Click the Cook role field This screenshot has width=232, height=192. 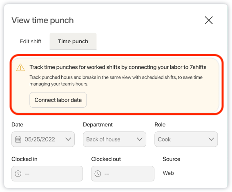[x=186, y=139]
